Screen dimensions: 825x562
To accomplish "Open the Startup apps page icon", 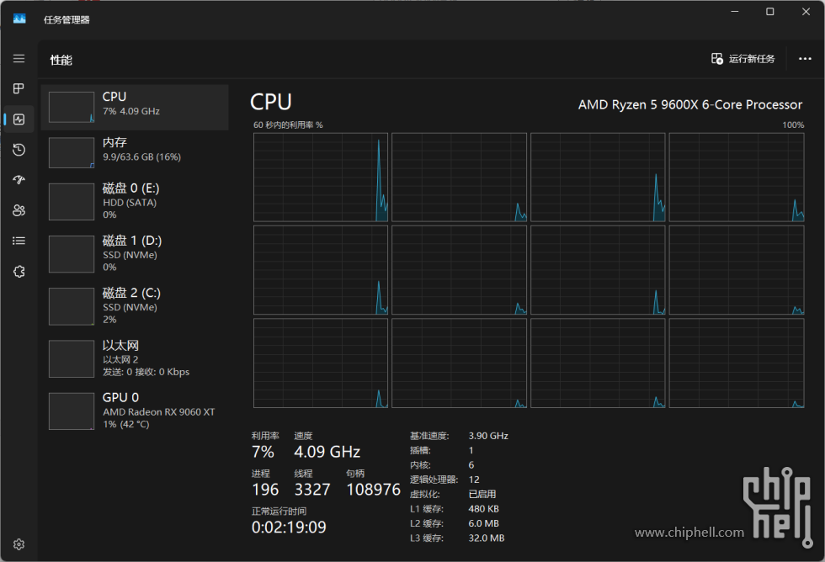I will tap(19, 180).
